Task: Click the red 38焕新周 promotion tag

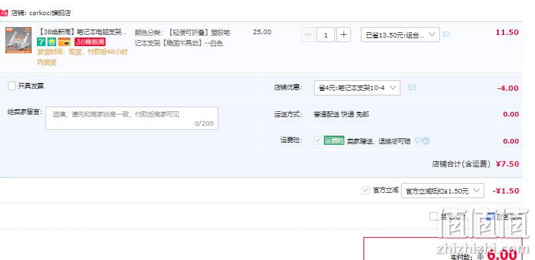Action: (x=90, y=42)
